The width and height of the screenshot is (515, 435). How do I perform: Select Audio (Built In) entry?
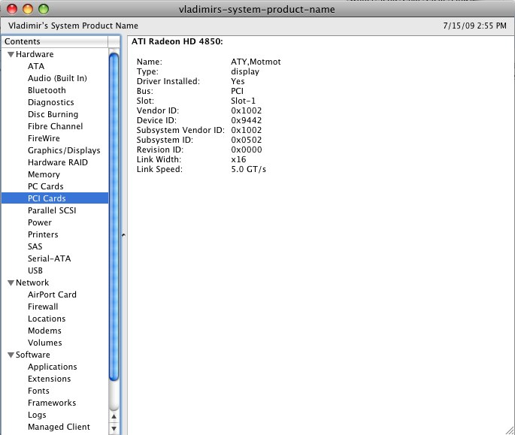[57, 78]
